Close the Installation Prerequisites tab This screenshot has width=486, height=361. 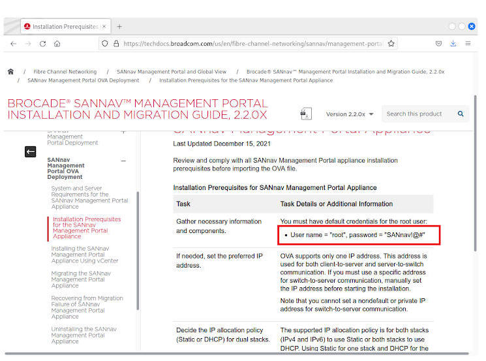[x=104, y=27]
